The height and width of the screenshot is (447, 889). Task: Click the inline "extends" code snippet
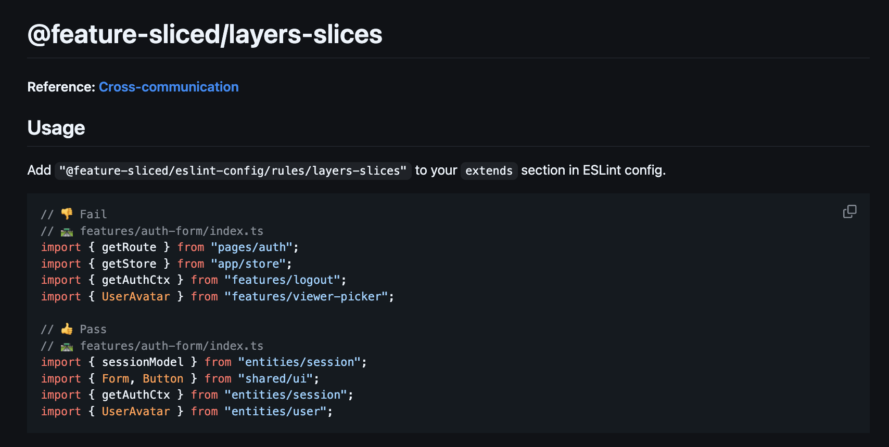coord(489,170)
